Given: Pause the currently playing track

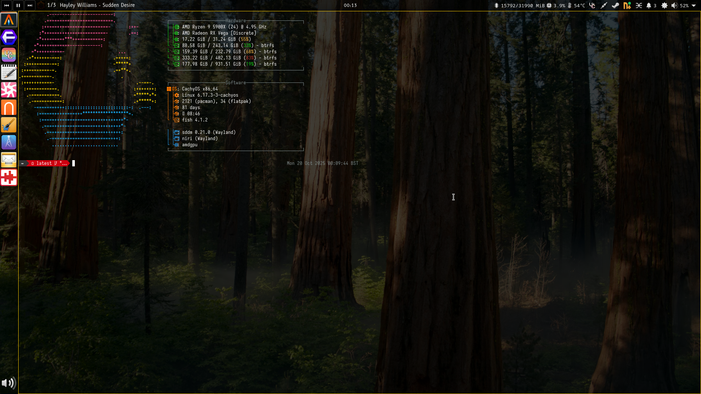Looking at the screenshot, I should pyautogui.click(x=18, y=5).
